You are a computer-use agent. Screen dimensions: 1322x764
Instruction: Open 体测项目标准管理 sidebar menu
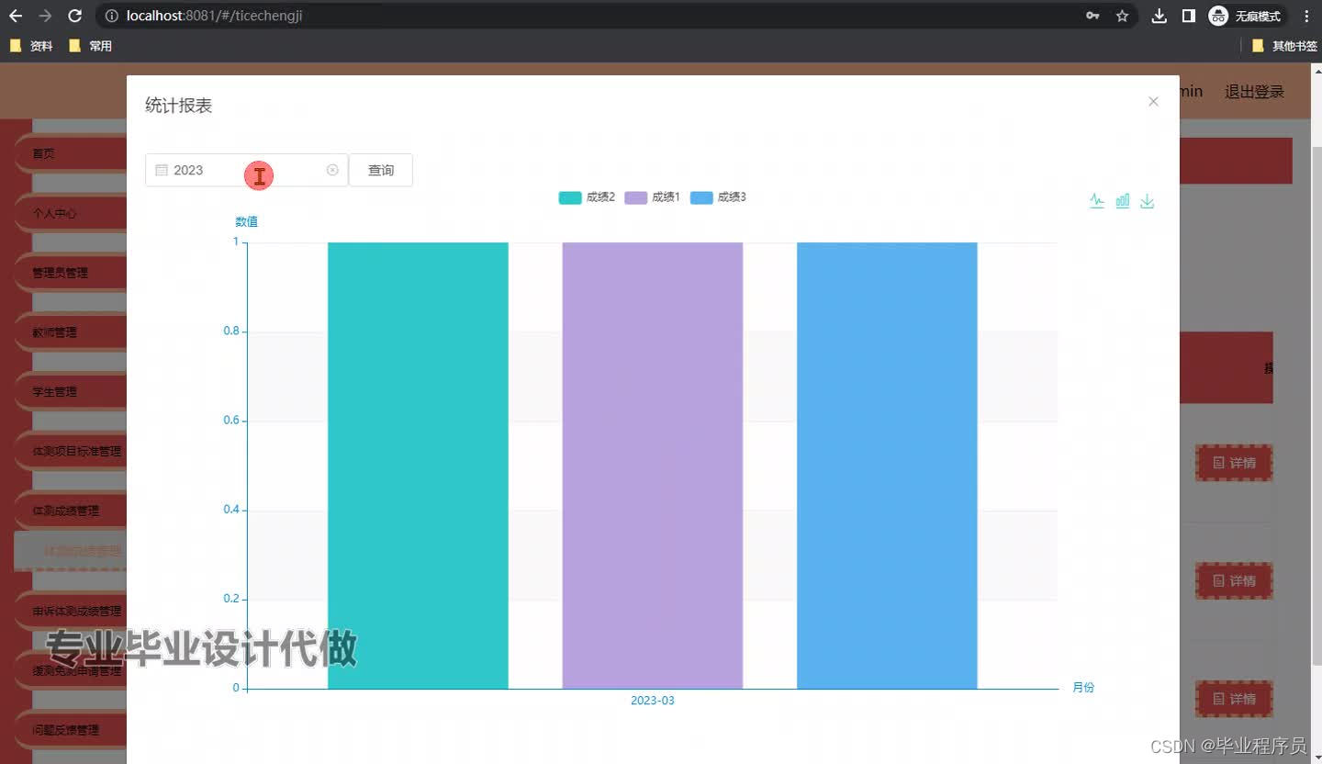(x=70, y=451)
